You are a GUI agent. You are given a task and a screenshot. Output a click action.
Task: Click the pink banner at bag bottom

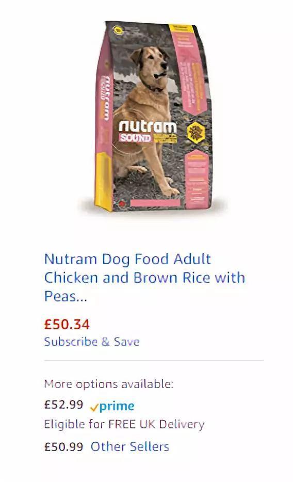[155, 203]
